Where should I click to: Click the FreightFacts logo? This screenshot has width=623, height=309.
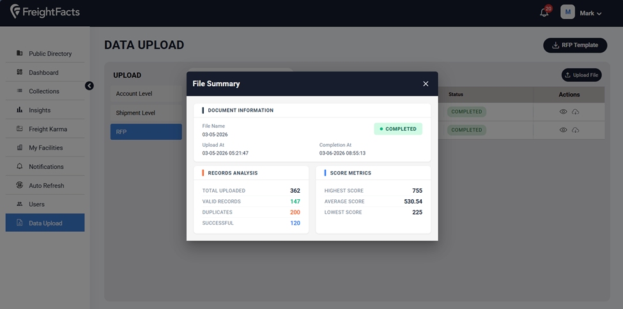click(45, 12)
